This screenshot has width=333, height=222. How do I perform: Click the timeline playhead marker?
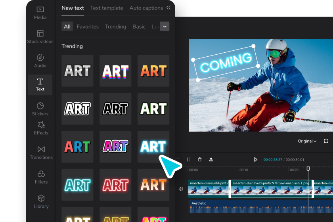[x=308, y=168]
